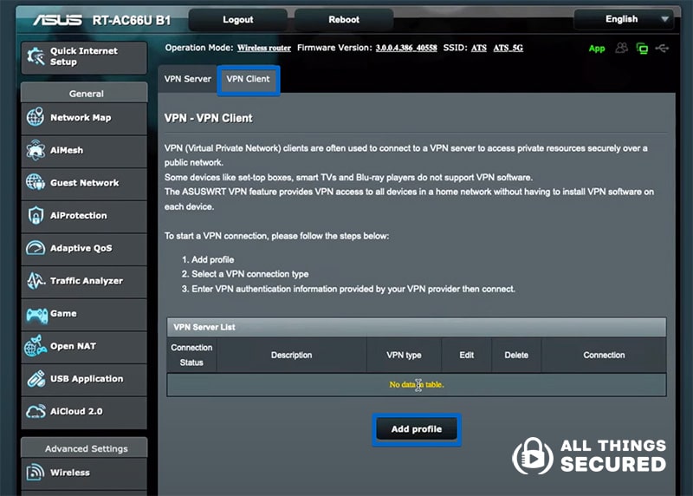Click the Network Map globe icon
Viewport: 693px width, 496px height.
click(36, 117)
